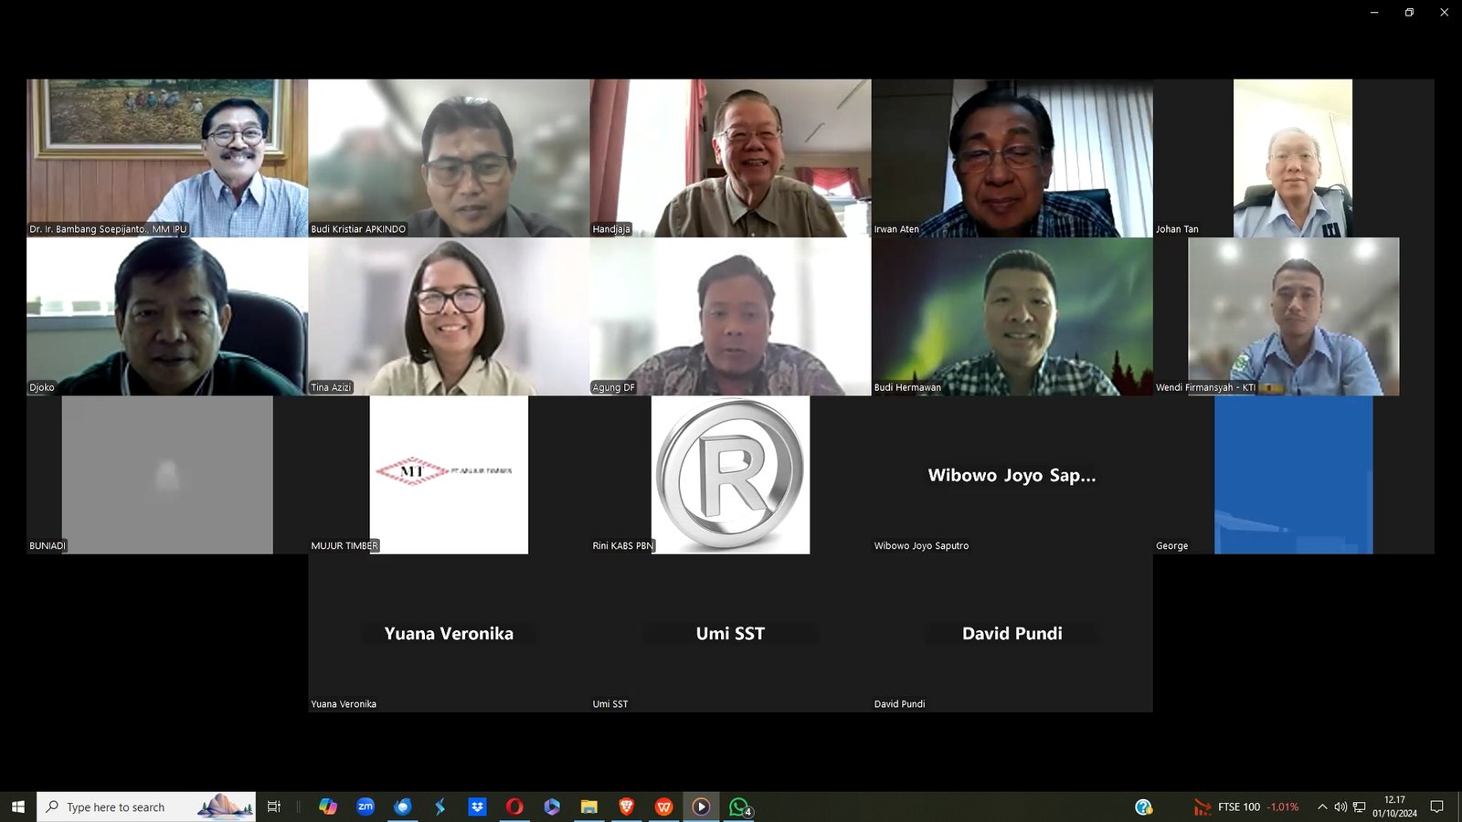The height and width of the screenshot is (822, 1462).
Task: Click the 'Type here to search' box
Action: tap(128, 806)
